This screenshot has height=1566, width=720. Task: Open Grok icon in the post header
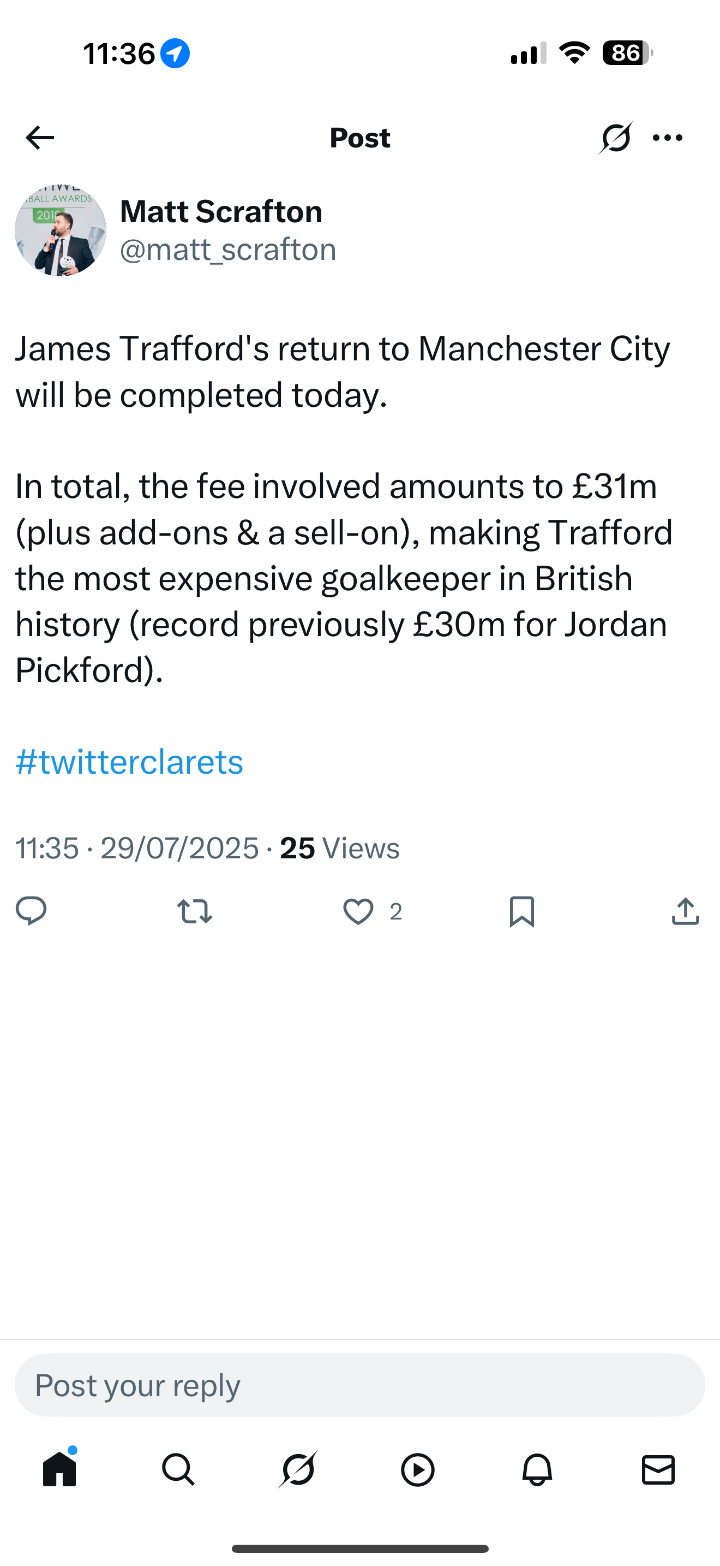[x=616, y=138]
